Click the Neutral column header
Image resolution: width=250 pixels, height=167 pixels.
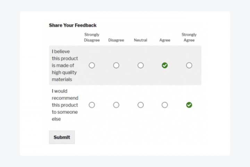click(140, 40)
